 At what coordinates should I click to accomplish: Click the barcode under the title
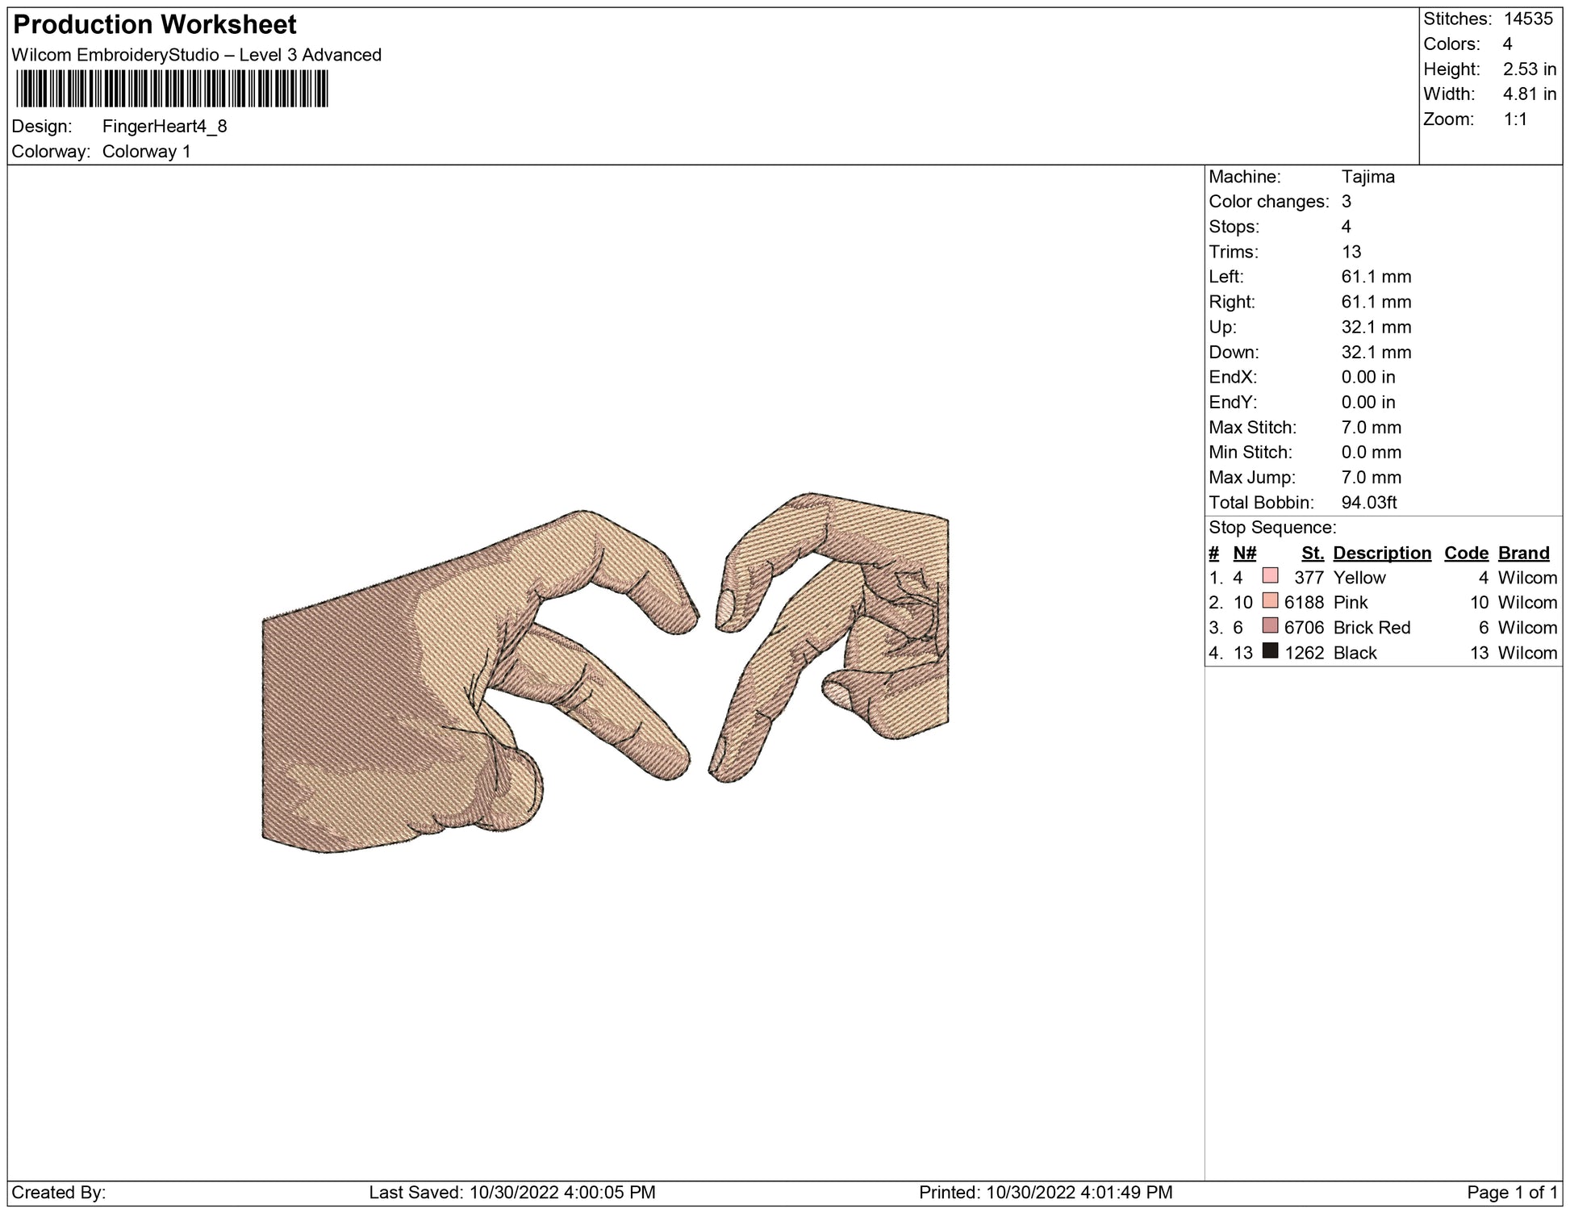[x=171, y=89]
